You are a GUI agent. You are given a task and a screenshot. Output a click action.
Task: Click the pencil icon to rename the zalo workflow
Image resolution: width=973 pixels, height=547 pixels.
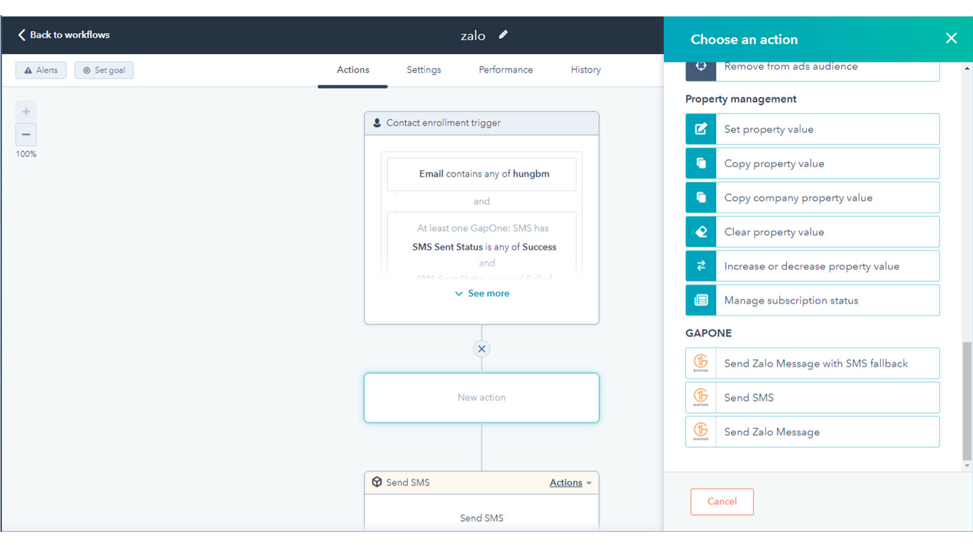503,35
